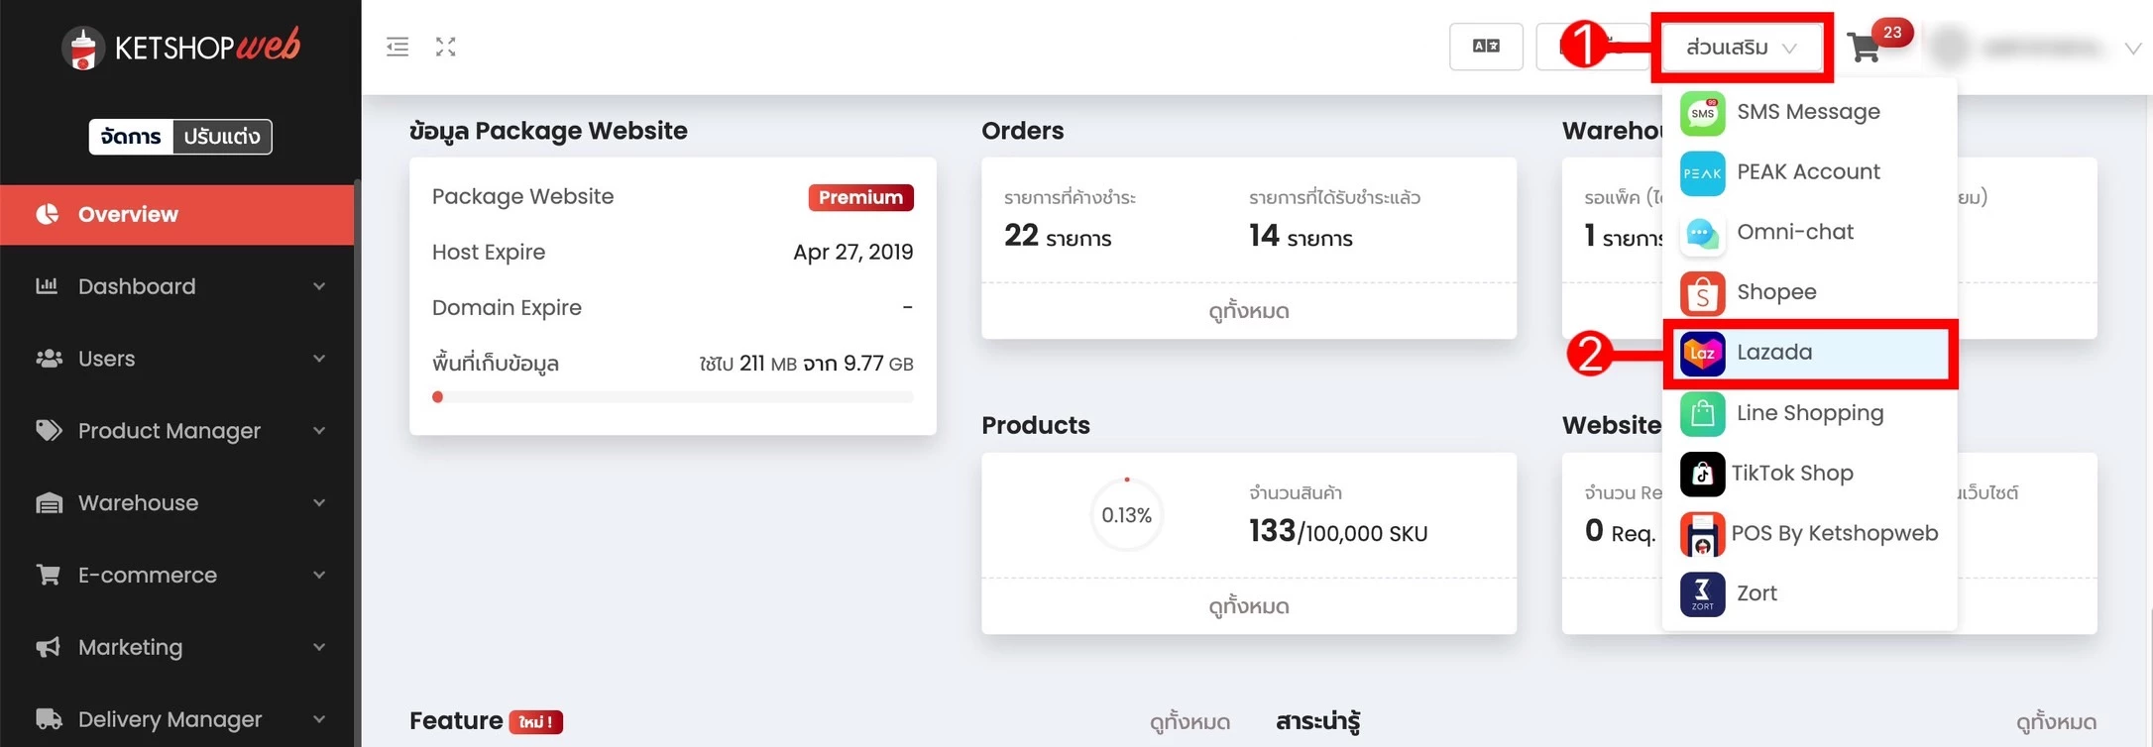Screen dimensions: 2153x747
Task: Toggle fullscreen mode icon
Action: (x=446, y=47)
